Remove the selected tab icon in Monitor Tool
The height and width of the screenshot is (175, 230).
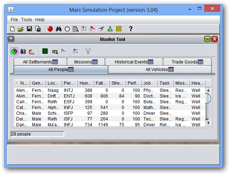coord(32,51)
